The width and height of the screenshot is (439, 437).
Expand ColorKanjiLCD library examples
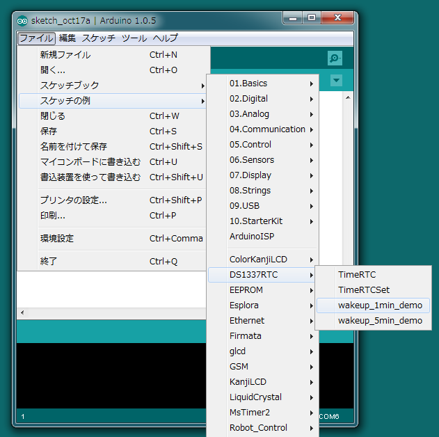tap(263, 260)
